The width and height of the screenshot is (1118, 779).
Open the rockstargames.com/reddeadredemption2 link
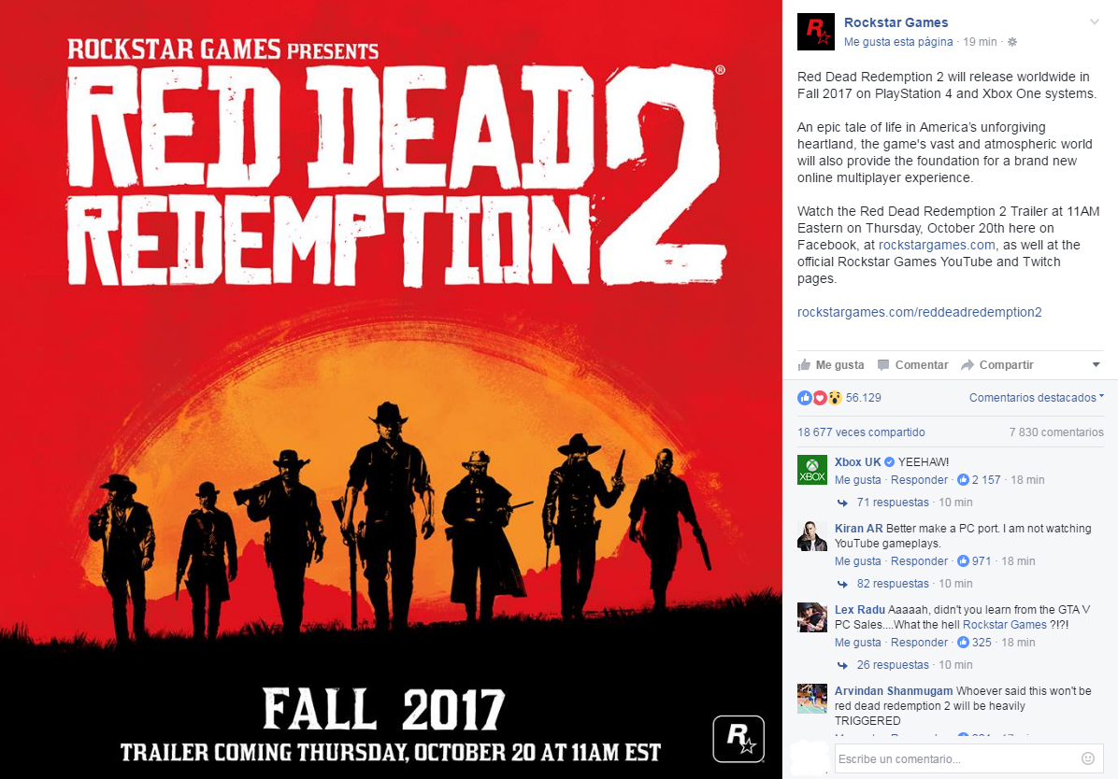click(x=919, y=312)
